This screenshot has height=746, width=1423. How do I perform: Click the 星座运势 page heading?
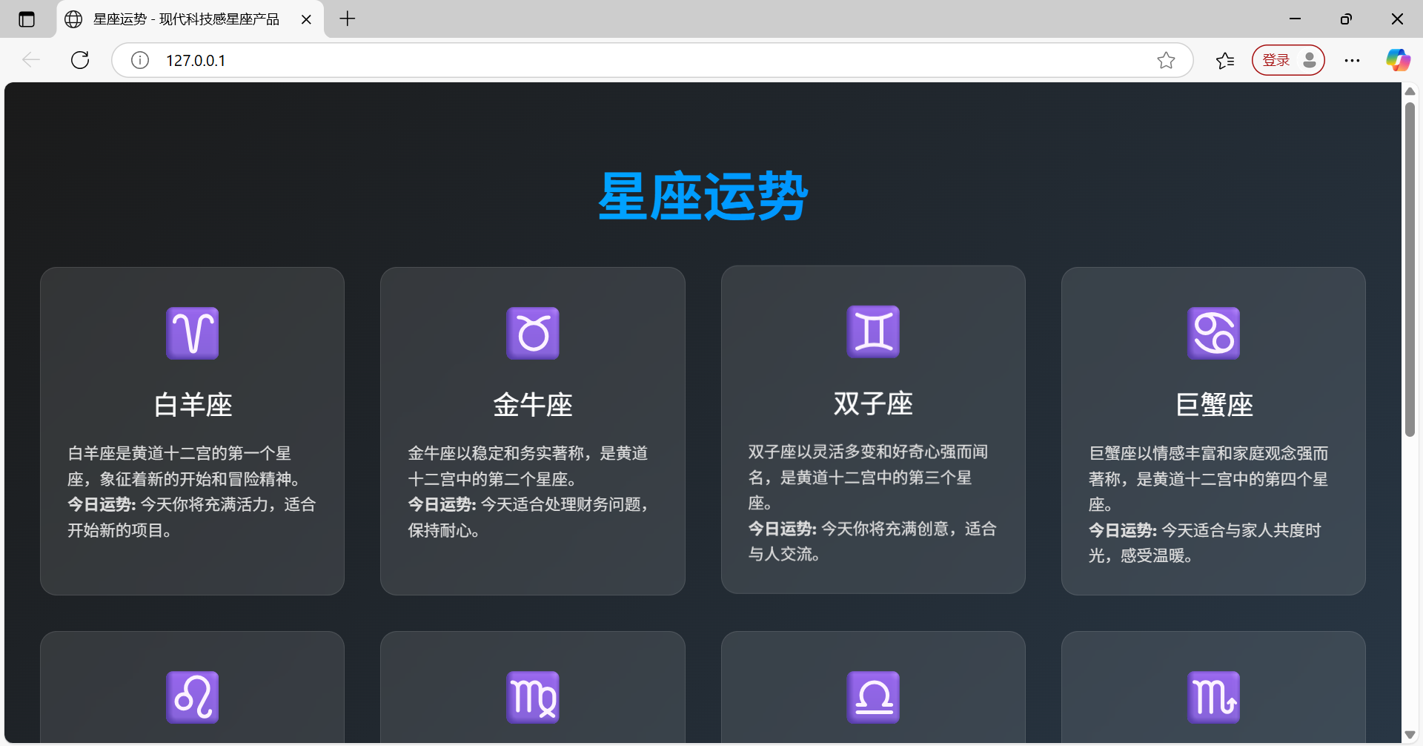coord(703,197)
